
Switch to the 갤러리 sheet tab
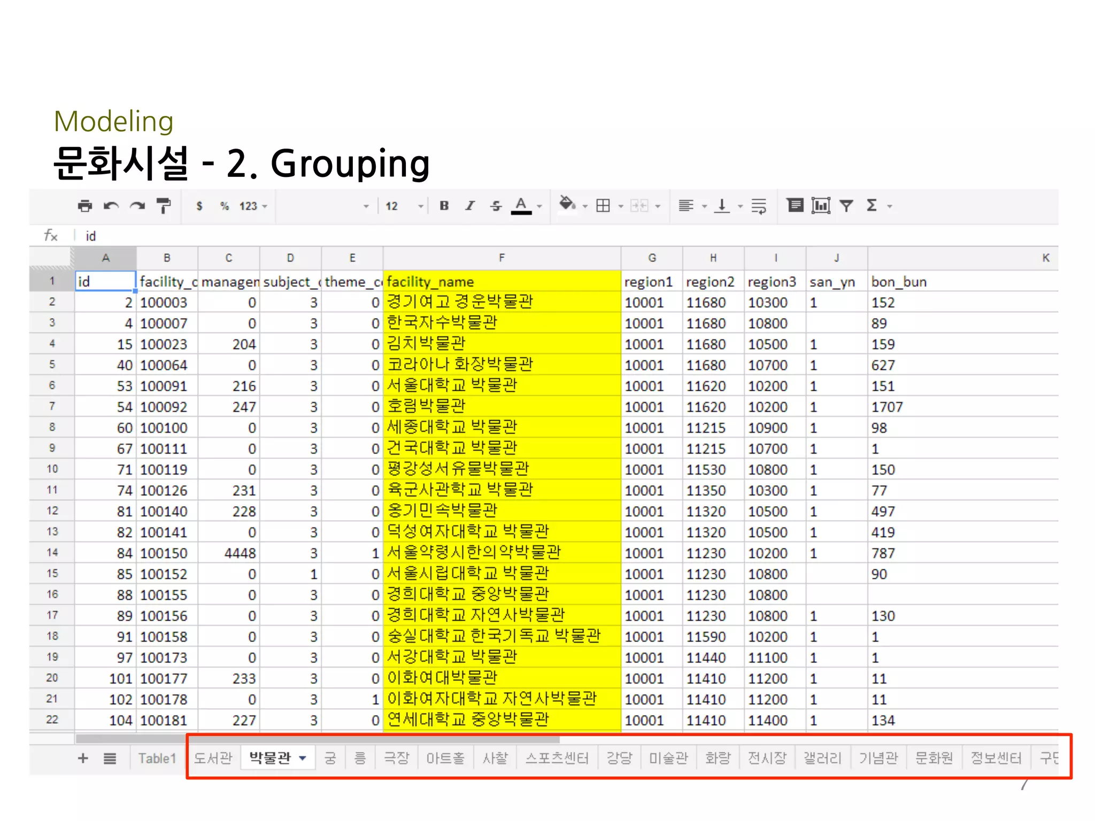point(822,758)
